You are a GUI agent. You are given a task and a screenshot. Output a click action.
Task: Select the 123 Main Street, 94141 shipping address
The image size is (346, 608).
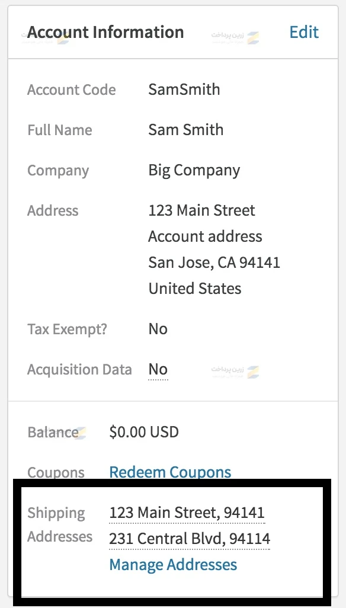pyautogui.click(x=187, y=513)
